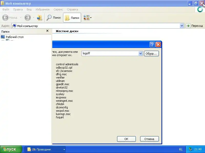Click the system tray network icon

pyautogui.click(x=190, y=149)
